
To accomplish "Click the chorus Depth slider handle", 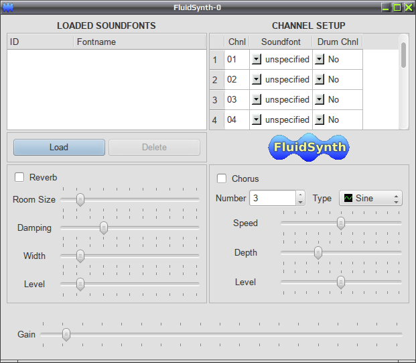I will tap(318, 253).
